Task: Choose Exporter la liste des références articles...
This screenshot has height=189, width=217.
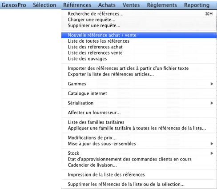Action: tap(139, 74)
